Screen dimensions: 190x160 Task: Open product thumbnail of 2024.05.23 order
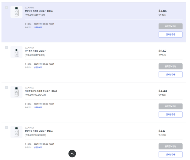coord(16,92)
